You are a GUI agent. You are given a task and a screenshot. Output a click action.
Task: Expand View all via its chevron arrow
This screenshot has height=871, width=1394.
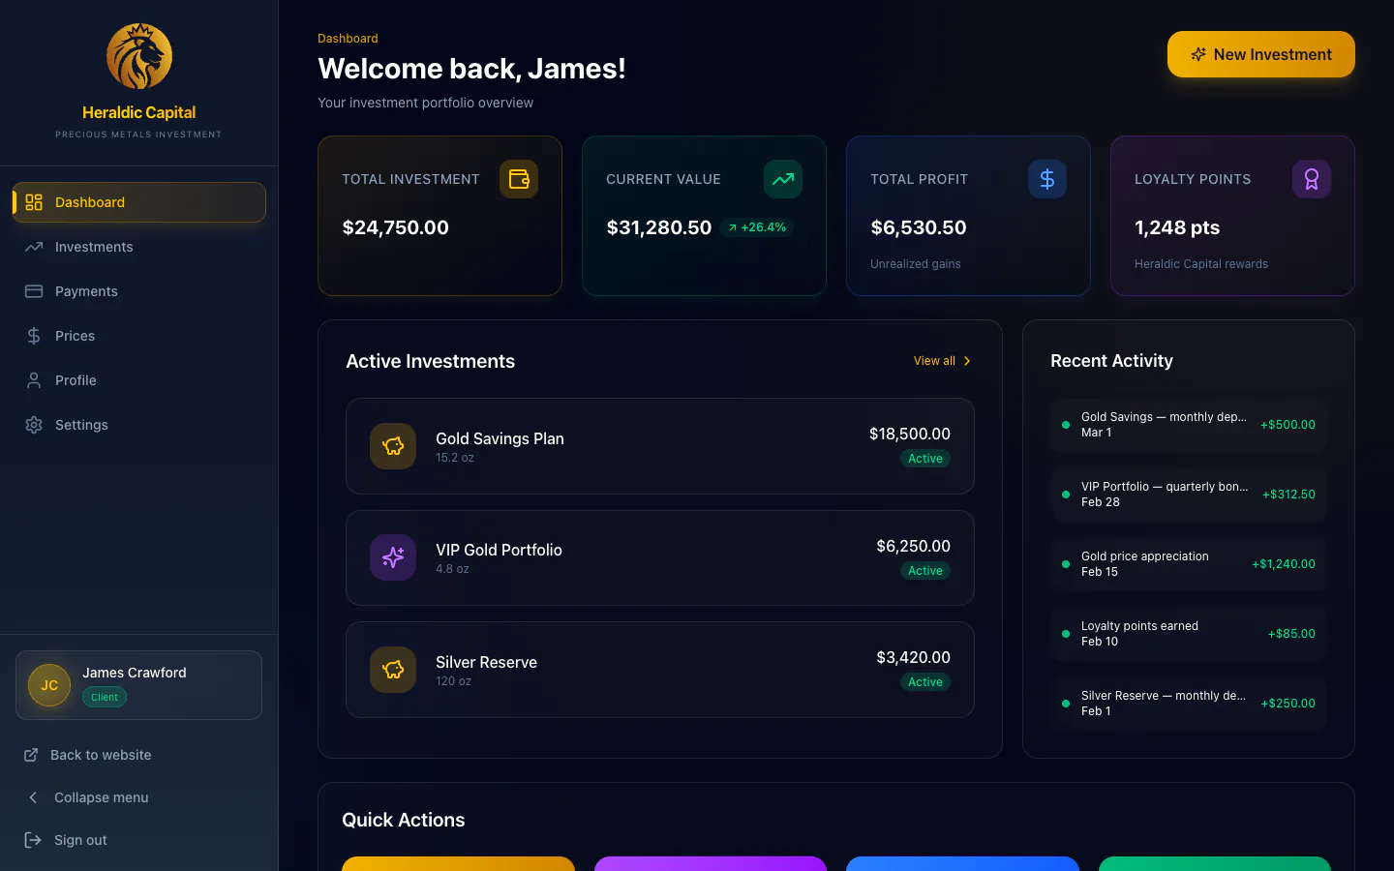[x=966, y=360]
